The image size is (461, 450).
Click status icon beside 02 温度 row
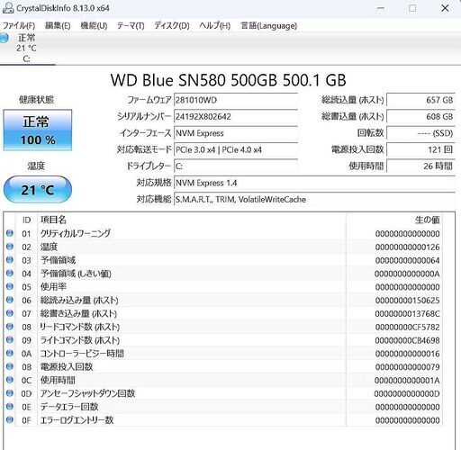tap(10, 247)
